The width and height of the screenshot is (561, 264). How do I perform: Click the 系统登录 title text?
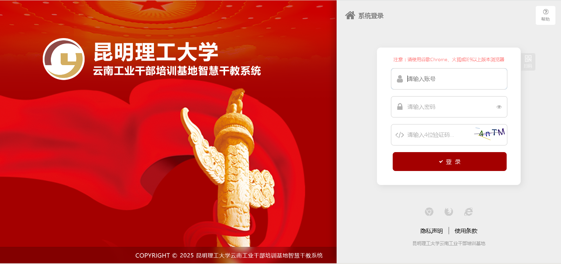[x=371, y=16]
